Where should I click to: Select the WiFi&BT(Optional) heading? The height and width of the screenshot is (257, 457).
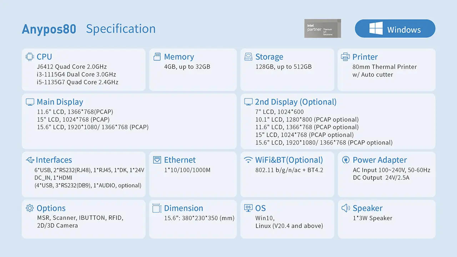(289, 160)
